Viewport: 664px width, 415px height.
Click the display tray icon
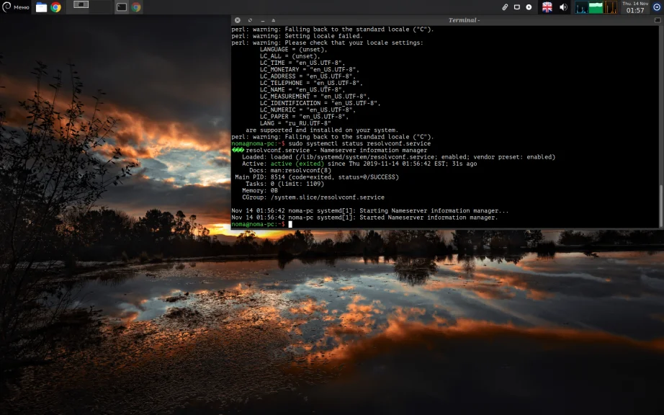click(x=517, y=7)
